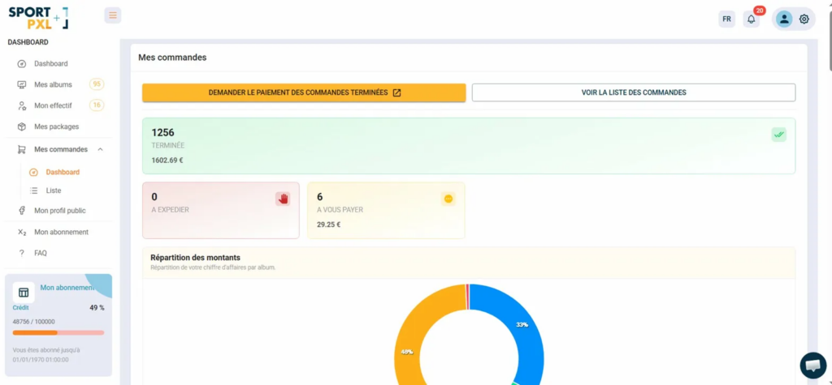Image resolution: width=832 pixels, height=385 pixels.
Task: Open the settings gear icon
Action: (804, 19)
